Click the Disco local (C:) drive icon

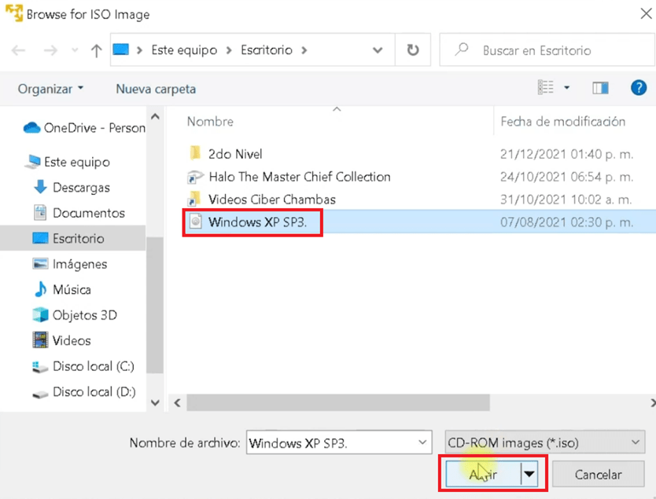point(40,366)
